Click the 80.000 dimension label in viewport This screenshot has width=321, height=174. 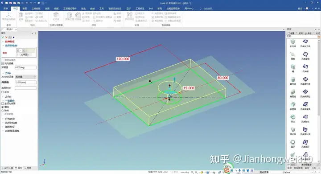click(x=223, y=78)
